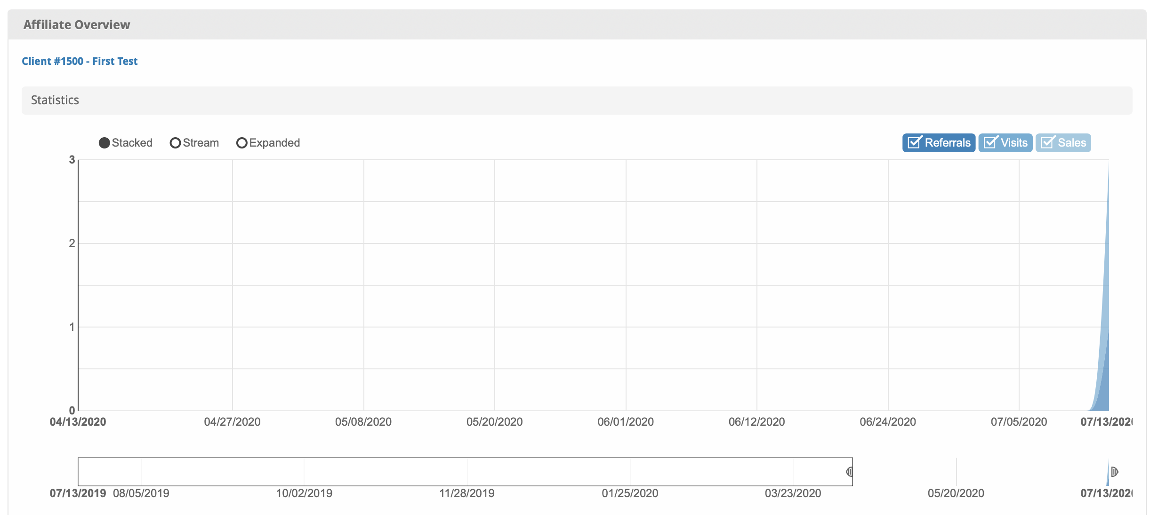The image size is (1158, 515).
Task: Click the greyed-out range box in overview timeline
Action: coord(465,471)
